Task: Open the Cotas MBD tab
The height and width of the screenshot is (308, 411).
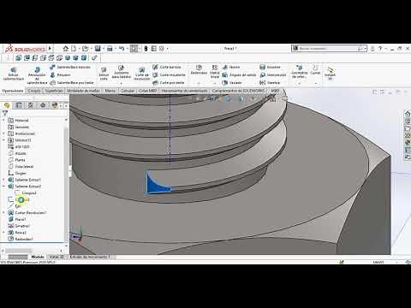Action: (x=147, y=91)
